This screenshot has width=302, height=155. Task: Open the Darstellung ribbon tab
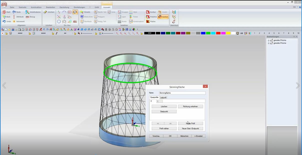64,7
